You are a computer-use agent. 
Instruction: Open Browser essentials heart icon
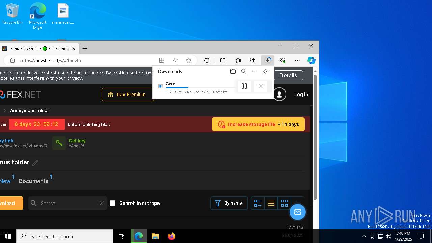[x=282, y=60]
